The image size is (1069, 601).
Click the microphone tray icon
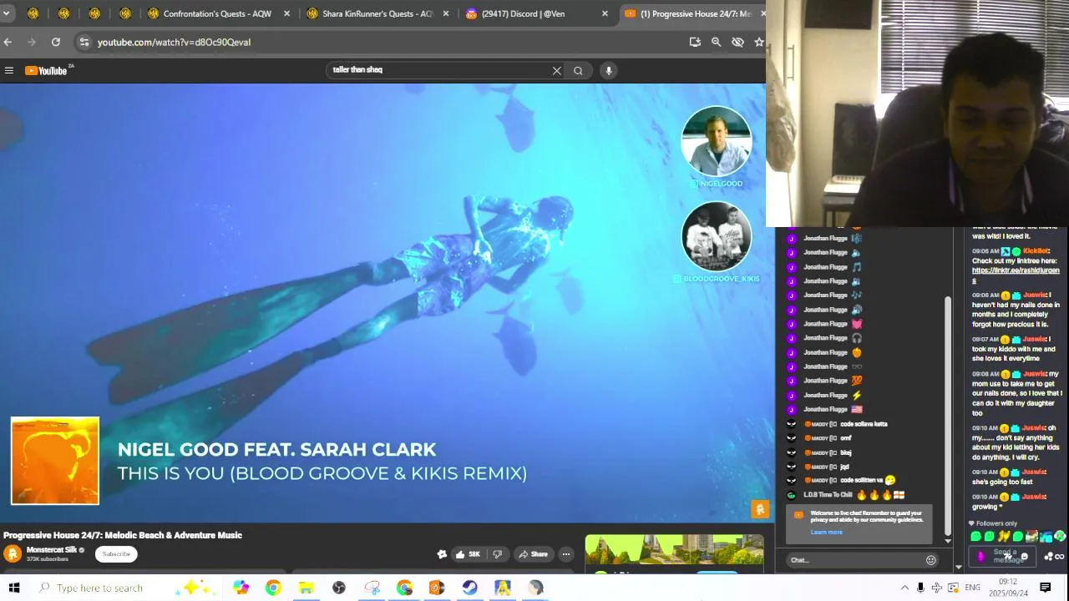coord(920,588)
